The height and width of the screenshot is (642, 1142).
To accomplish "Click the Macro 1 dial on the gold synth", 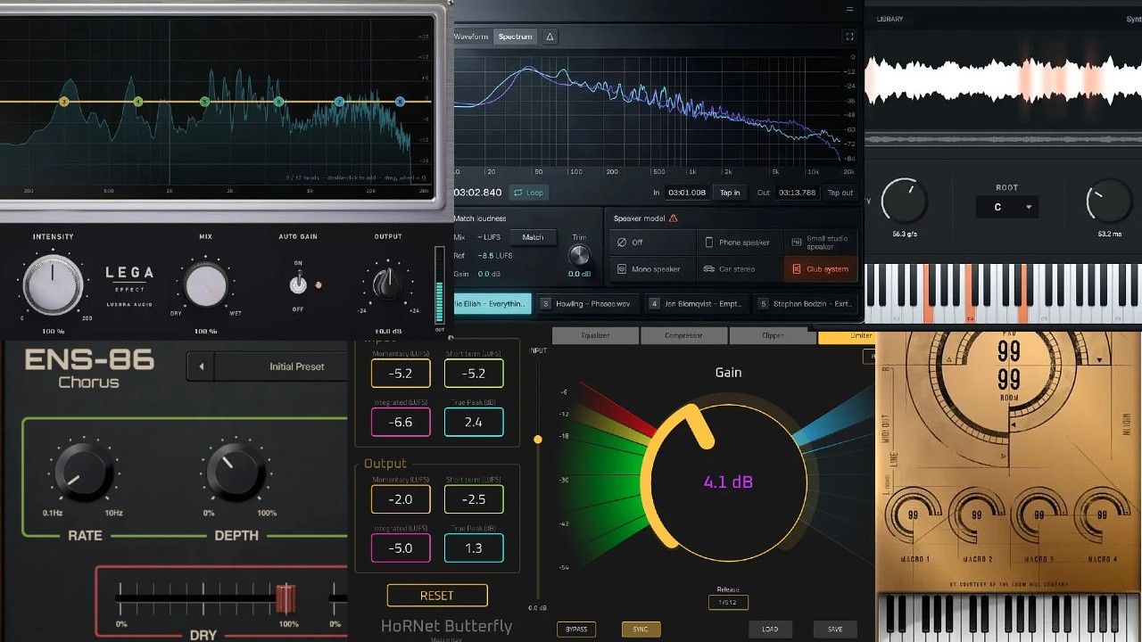I will (x=914, y=517).
